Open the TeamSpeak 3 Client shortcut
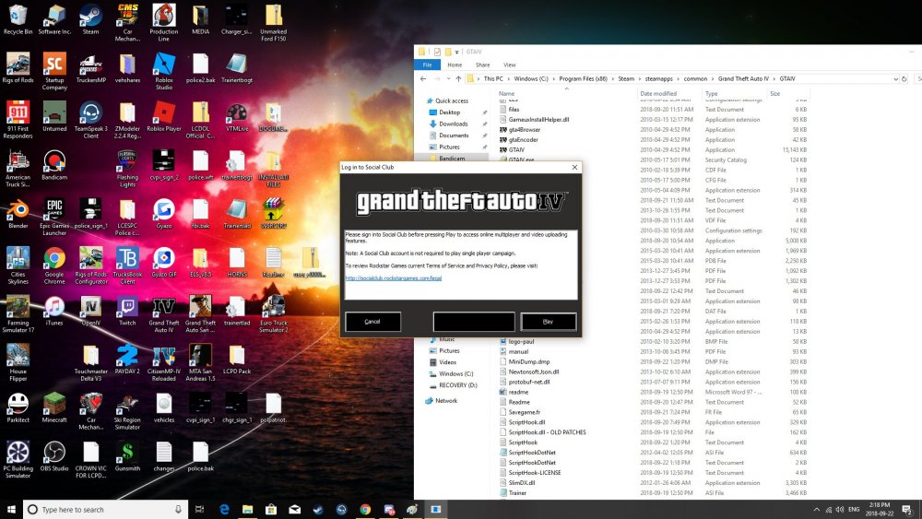Viewport: 922px width, 519px height. click(x=90, y=120)
